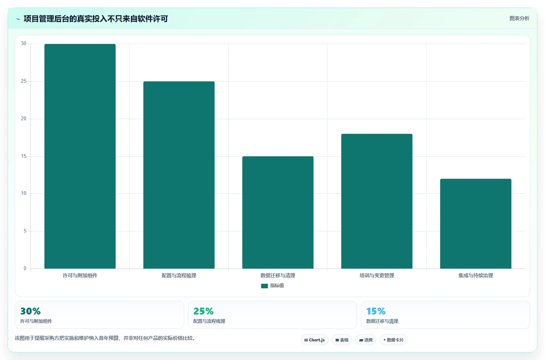
Task: Click the blue icon beside the chart title
Action: pos(18,19)
